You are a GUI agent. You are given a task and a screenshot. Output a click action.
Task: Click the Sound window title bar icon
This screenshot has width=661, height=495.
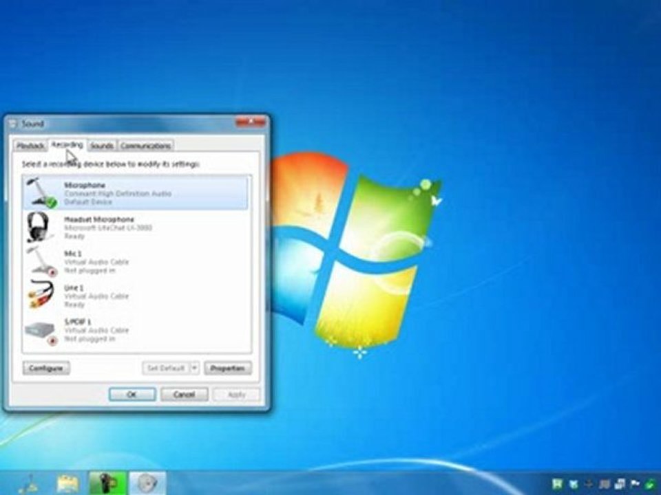point(13,124)
